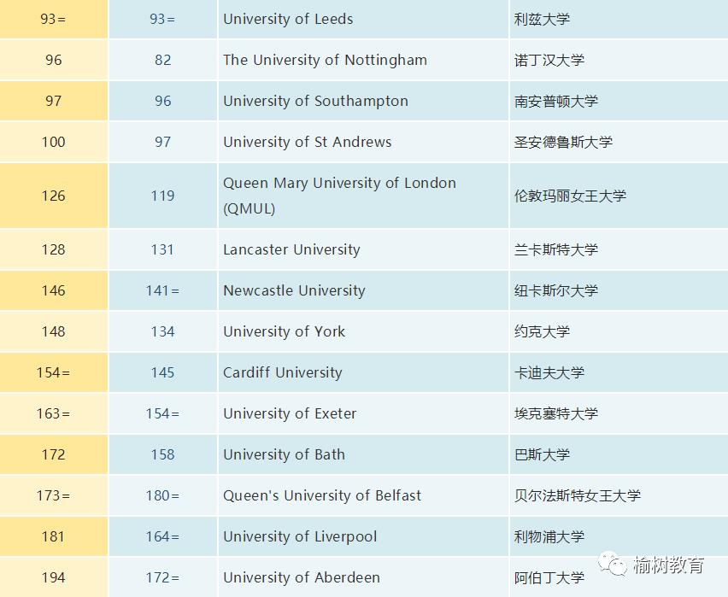
Task: Click rank 141= in the Newcastle row
Action: [x=162, y=290]
